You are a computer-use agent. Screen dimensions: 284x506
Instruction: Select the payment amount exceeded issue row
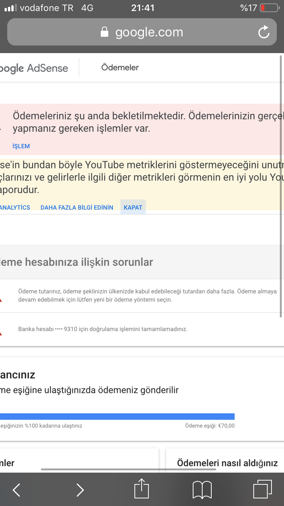tap(142, 295)
